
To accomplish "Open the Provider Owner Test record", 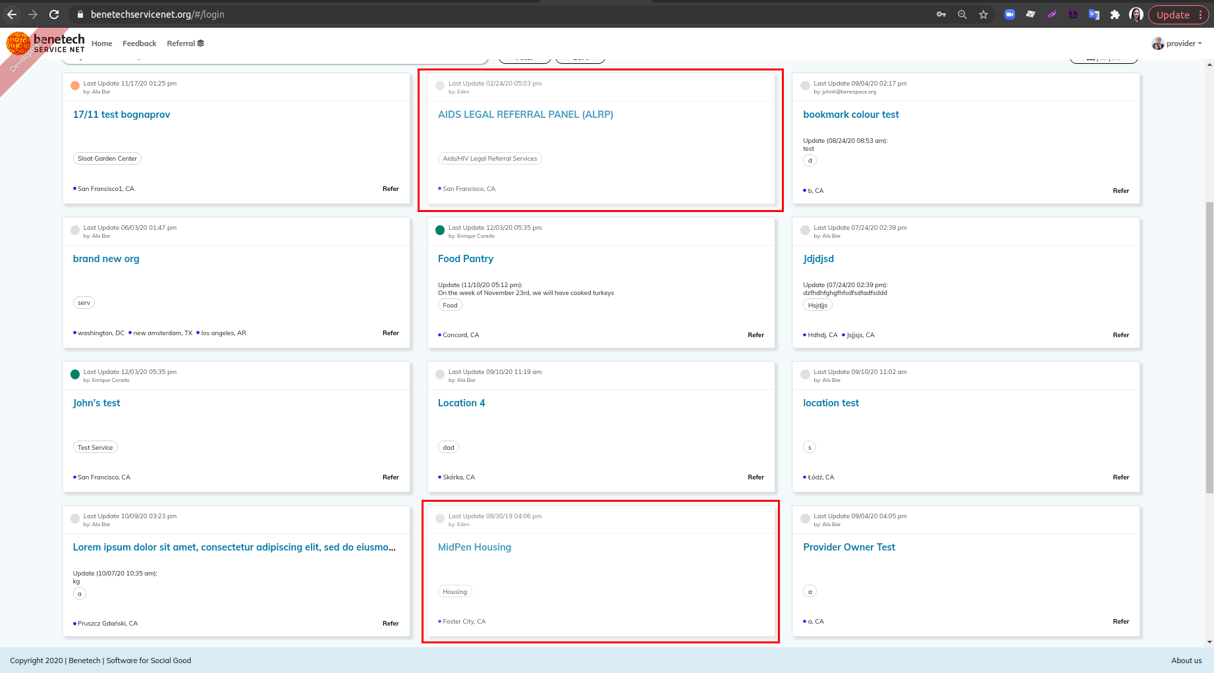I will pyautogui.click(x=849, y=547).
